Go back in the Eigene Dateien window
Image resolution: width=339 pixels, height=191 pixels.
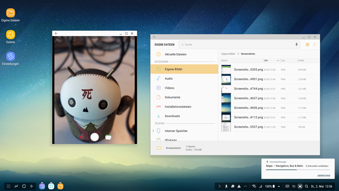(155, 37)
